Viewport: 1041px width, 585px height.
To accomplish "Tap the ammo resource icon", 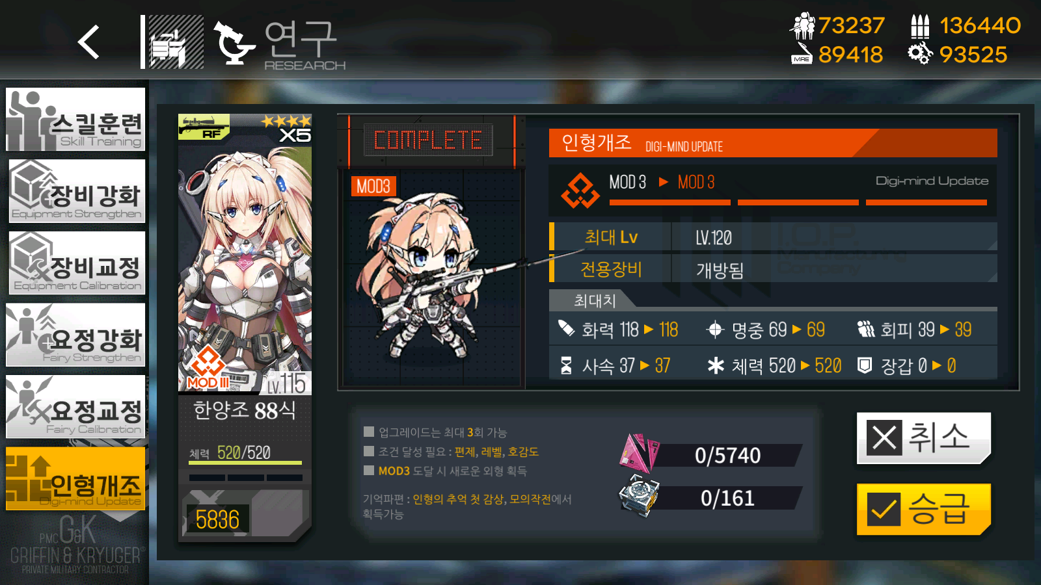I will (x=920, y=26).
